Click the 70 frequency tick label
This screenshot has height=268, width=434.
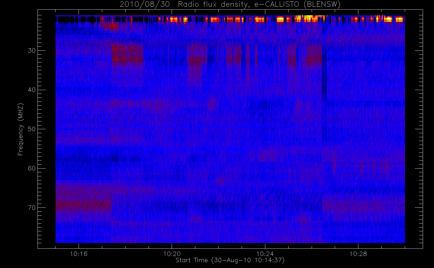pyautogui.click(x=32, y=208)
